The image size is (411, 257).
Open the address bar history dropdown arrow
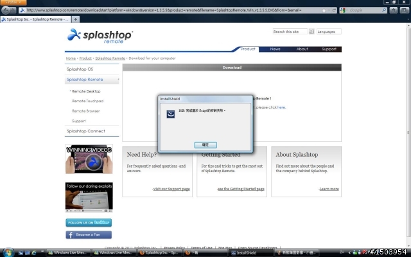coord(329,10)
